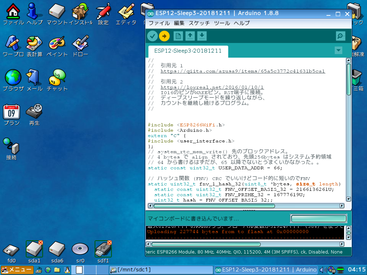The image size is (367, 275).
Task: Open the ファイル menu in Arduino
Action: click(x=159, y=23)
